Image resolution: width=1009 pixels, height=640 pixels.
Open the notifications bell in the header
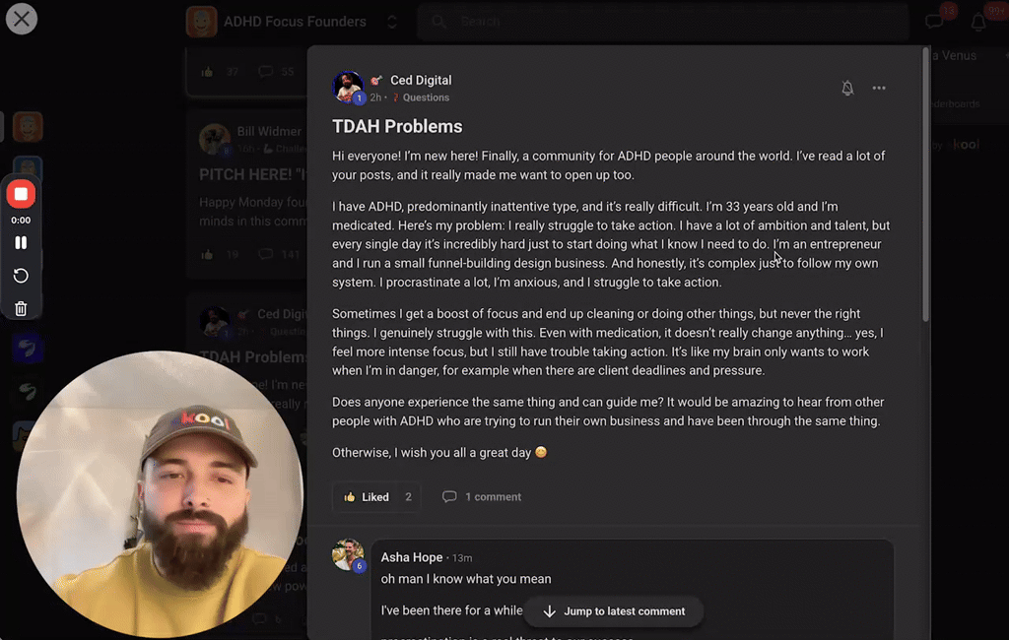[978, 22]
